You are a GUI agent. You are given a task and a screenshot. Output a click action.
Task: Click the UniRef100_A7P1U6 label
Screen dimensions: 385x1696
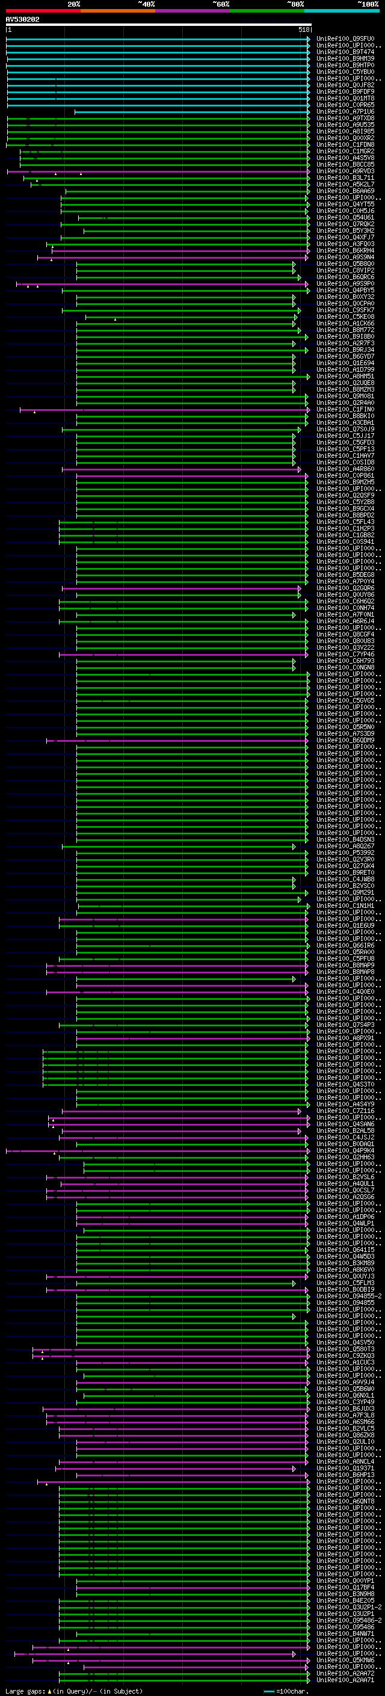[x=345, y=112]
